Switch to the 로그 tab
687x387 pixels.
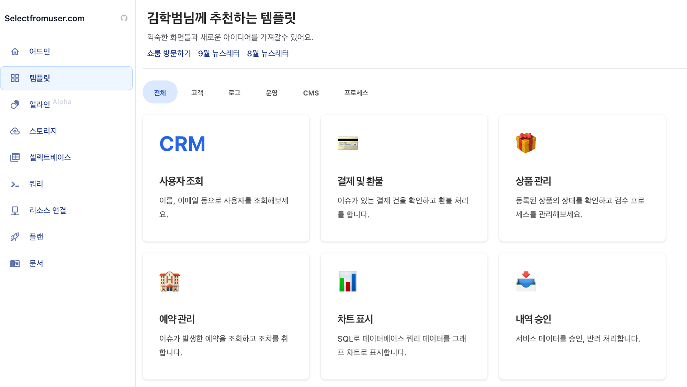[x=234, y=93]
